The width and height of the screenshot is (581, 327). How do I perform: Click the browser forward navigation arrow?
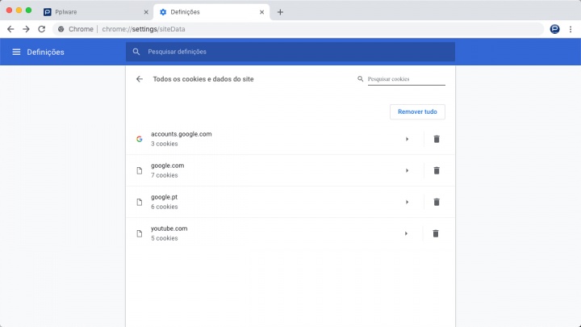tap(26, 29)
